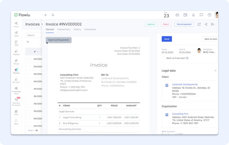The height and width of the screenshot is (145, 229).
Task: Open My Team in the sidebar
Action: pos(16,80)
